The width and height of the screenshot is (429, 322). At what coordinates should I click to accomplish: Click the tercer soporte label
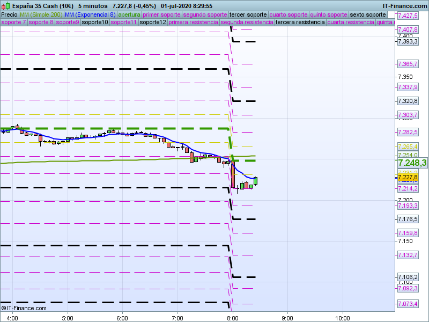tap(248, 15)
